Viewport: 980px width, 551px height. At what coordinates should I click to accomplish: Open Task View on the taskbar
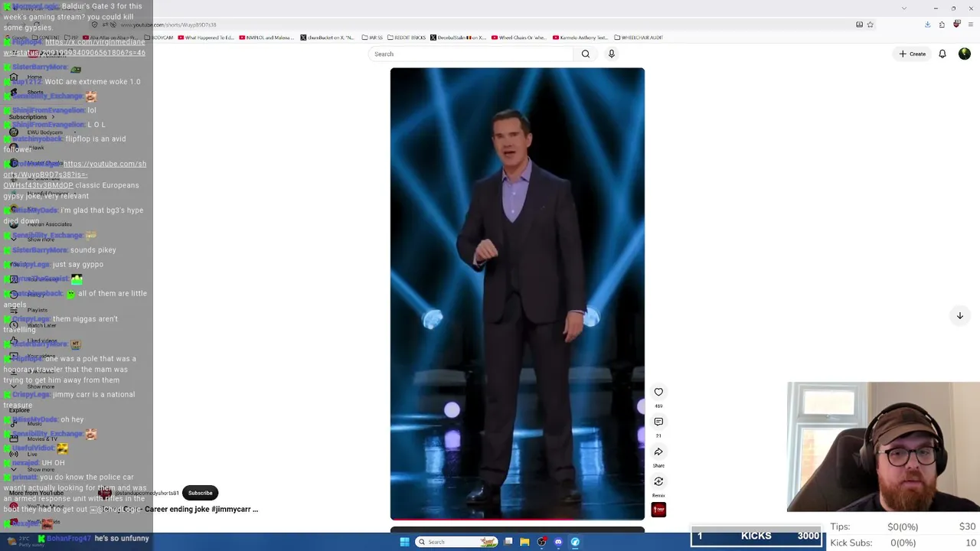click(x=508, y=542)
